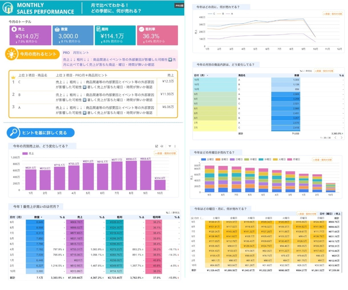Click ¥7,359.66万 total sales in highest-month table
The height and width of the screenshot is (290, 348).
tap(75, 277)
